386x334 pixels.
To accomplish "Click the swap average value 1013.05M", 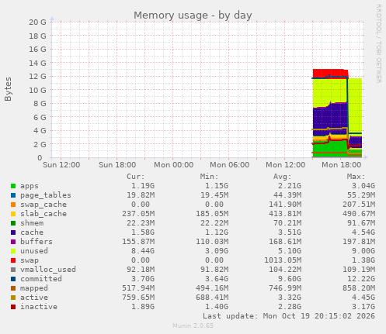I will 283,260.
